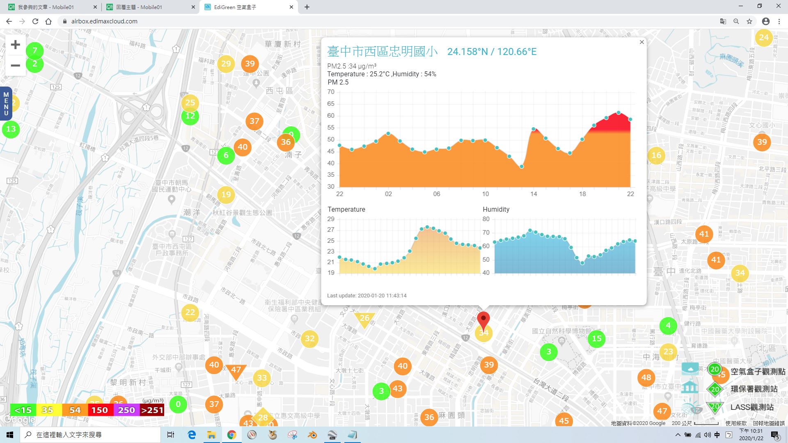Switch to 回覆主題 - Mobile01 tab
This screenshot has height=443, width=788.
point(150,7)
